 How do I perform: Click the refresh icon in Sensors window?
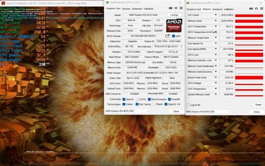[256, 9]
